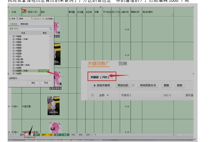Open the 展现量 column filter dropdown
This screenshot has width=214, height=142.
pyautogui.click(x=75, y=15)
